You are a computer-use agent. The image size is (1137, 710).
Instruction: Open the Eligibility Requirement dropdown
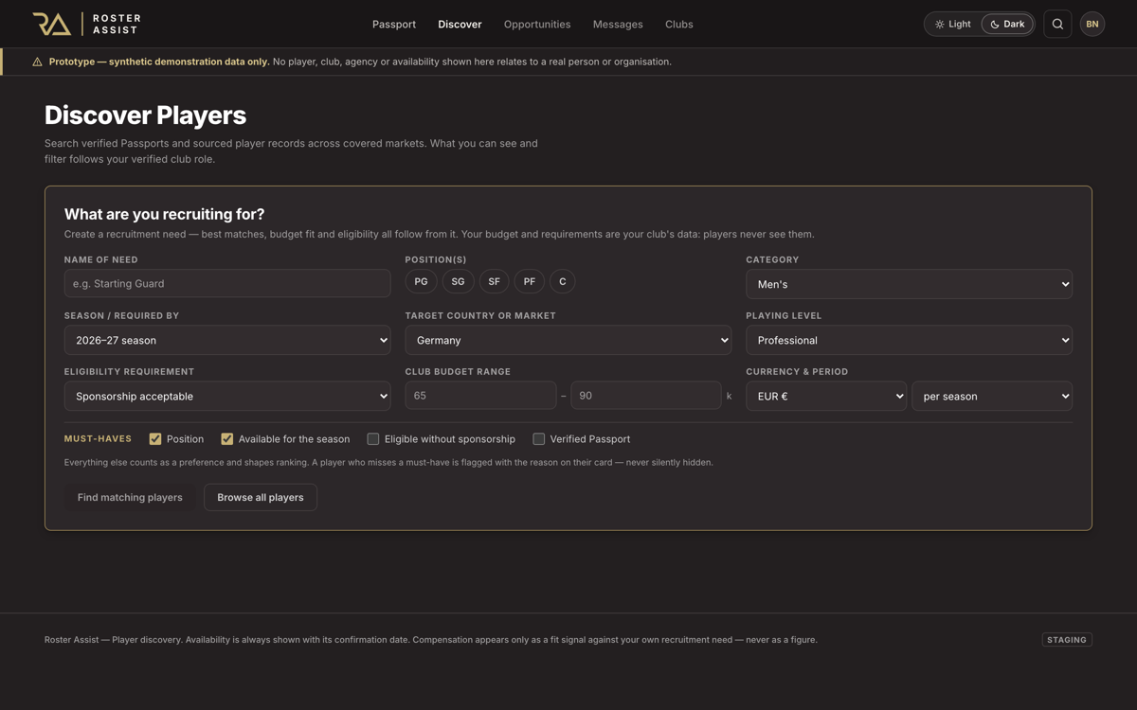pyautogui.click(x=227, y=396)
